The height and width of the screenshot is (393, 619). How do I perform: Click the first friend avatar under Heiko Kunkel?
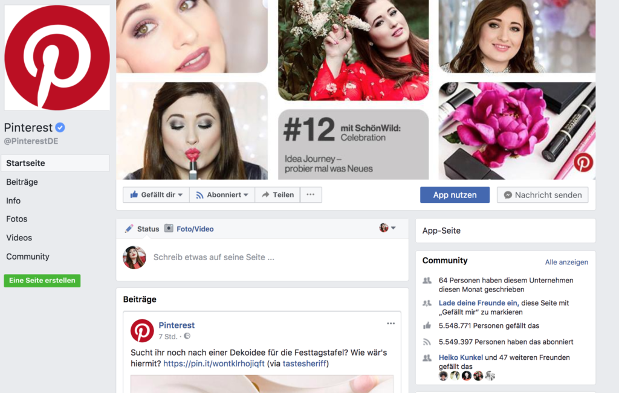click(x=443, y=375)
